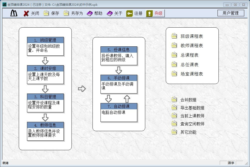Click folder icon beside 合并数据
Image resolution: width=250 pixels, height=167 pixels.
174,100
